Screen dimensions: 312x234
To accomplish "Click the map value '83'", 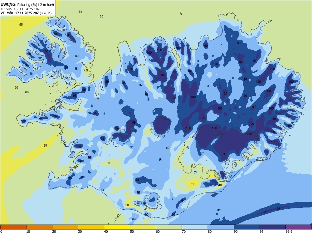I will 134,219.
